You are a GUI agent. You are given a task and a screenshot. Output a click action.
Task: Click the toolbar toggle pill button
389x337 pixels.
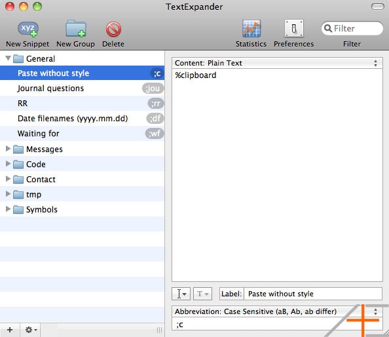click(x=378, y=7)
